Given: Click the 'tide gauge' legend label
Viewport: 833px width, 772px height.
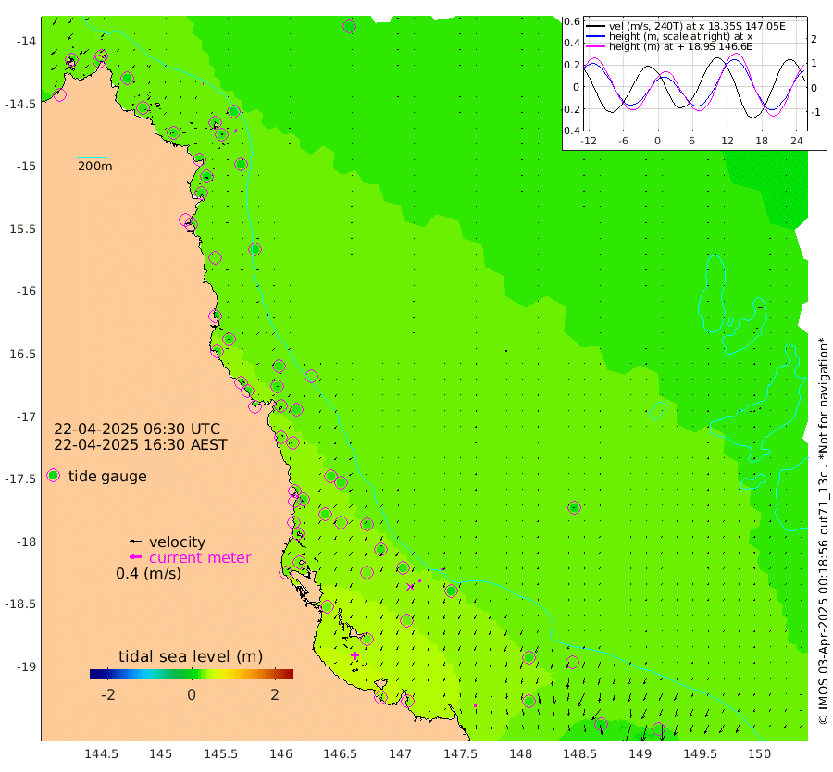Looking at the screenshot, I should 107,476.
